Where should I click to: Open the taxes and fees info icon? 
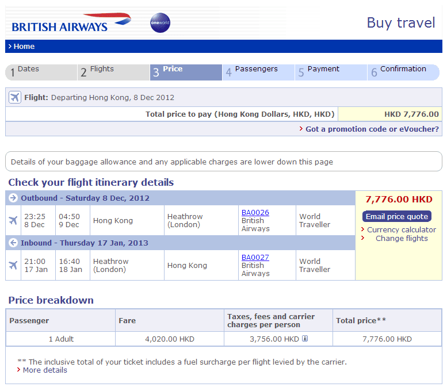pyautogui.click(x=305, y=339)
